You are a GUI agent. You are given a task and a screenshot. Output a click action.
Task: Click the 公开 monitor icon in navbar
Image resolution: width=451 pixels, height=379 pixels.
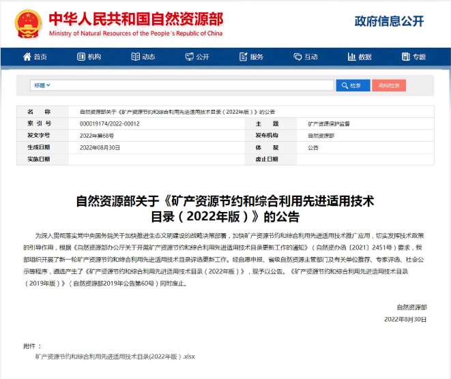click(x=189, y=57)
